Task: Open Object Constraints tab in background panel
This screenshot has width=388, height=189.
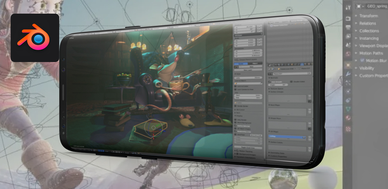Action: coord(348,100)
